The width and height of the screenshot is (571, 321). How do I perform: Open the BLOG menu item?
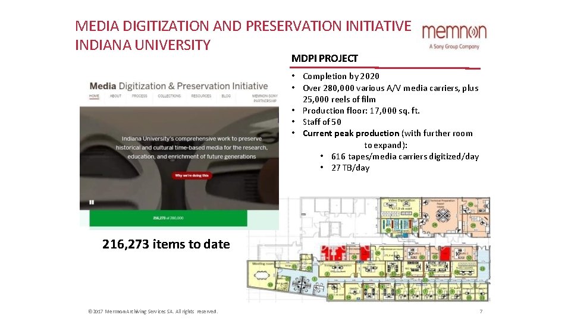point(226,96)
